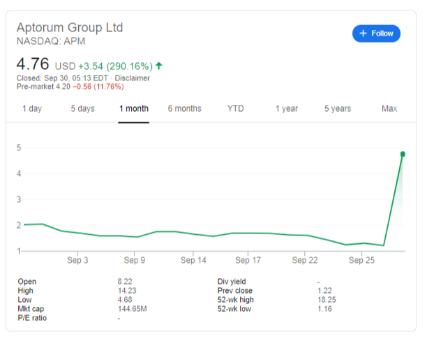Image resolution: width=427 pixels, height=339 pixels.
Task: Click the Sep 14 axis label
Action: pyautogui.click(x=193, y=260)
